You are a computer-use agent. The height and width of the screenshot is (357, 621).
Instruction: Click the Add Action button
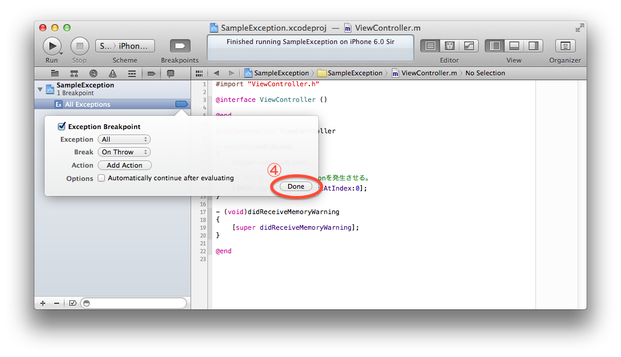pos(124,165)
